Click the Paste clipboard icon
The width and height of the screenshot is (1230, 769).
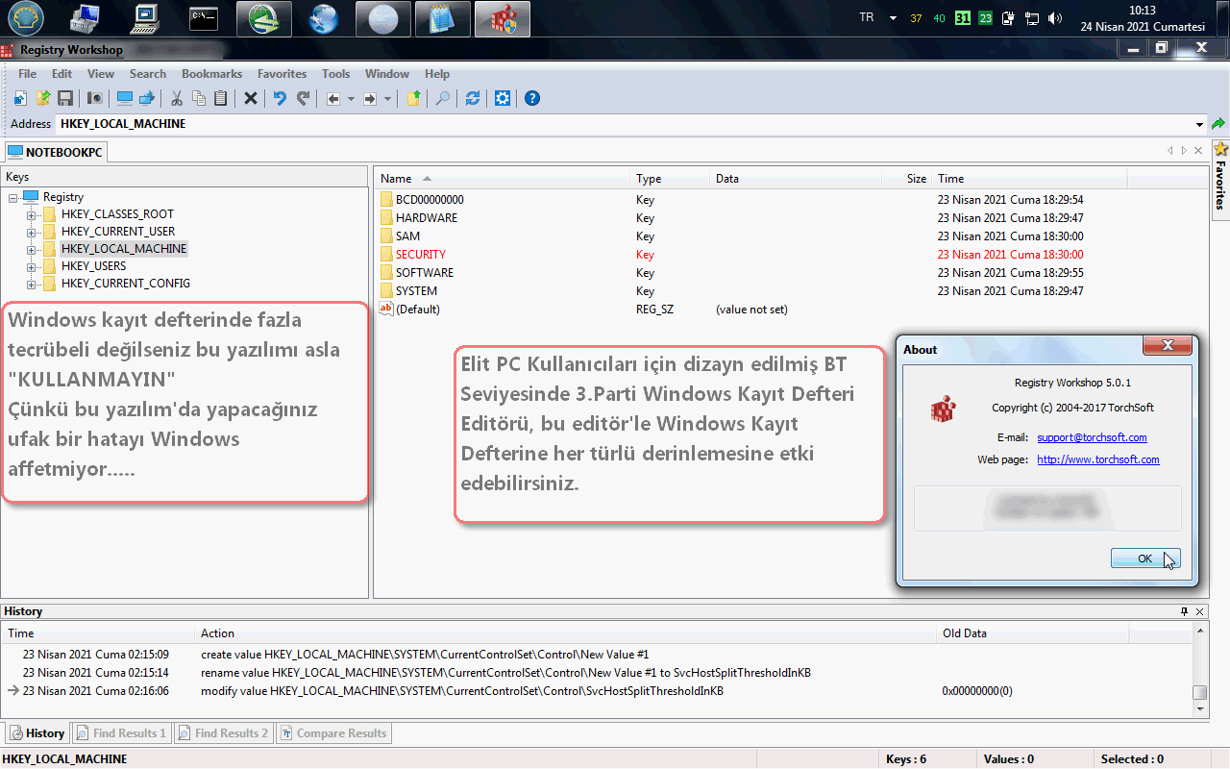[x=221, y=98]
